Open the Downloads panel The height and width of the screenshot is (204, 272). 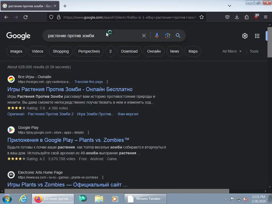pyautogui.click(x=237, y=17)
